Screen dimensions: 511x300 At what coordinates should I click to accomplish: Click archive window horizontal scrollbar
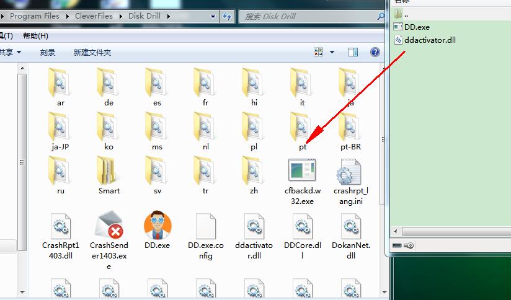pyautogui.click(x=456, y=232)
